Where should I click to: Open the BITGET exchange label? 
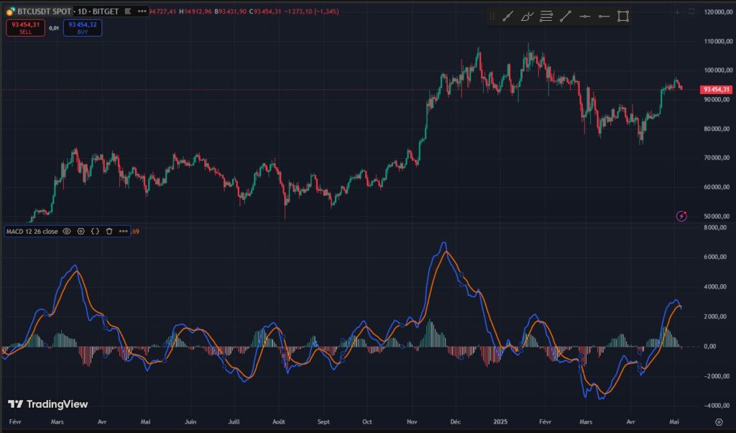[105, 12]
